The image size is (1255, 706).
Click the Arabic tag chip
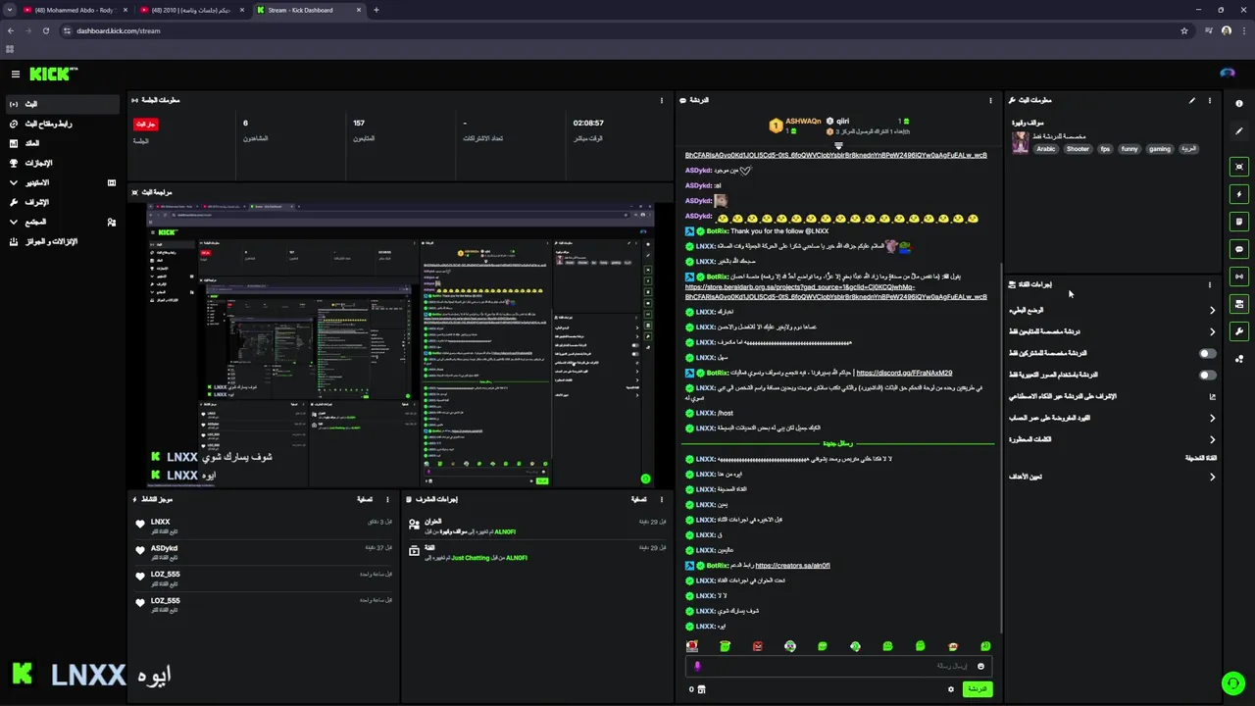coord(1046,149)
